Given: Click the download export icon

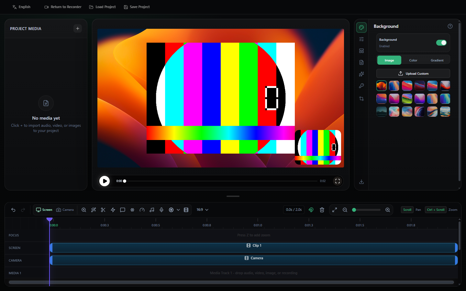Looking at the screenshot, I should [x=361, y=182].
